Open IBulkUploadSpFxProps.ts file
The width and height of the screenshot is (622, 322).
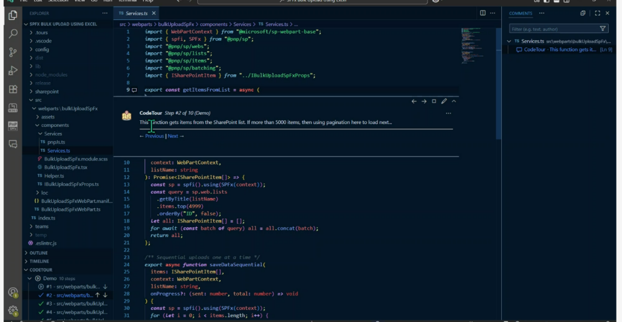tap(72, 184)
